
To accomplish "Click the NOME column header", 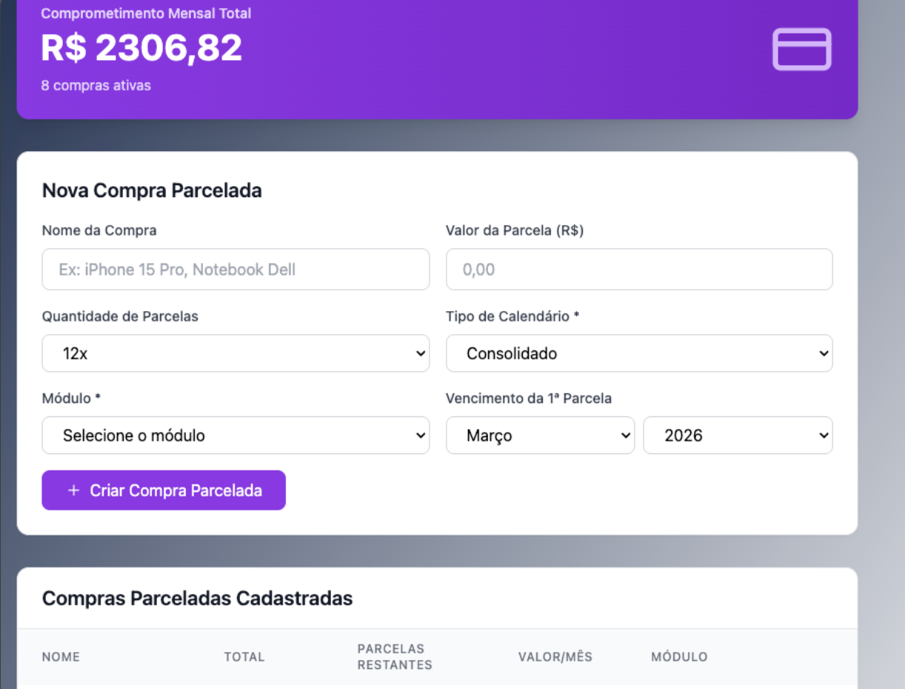I will [65, 656].
